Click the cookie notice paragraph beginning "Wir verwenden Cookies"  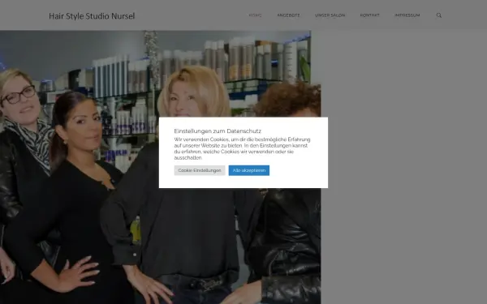[242, 148]
